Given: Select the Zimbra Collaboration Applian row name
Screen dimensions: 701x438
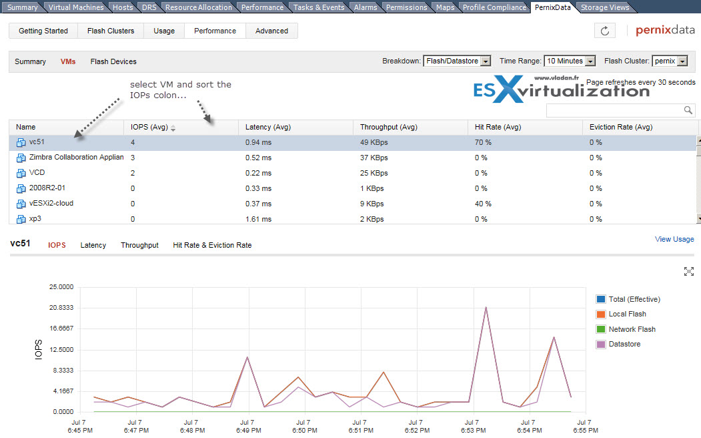Looking at the screenshot, I should [x=77, y=158].
